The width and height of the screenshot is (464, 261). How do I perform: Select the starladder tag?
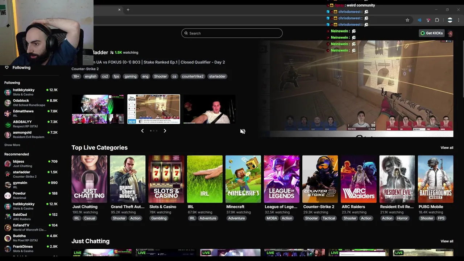(x=217, y=76)
